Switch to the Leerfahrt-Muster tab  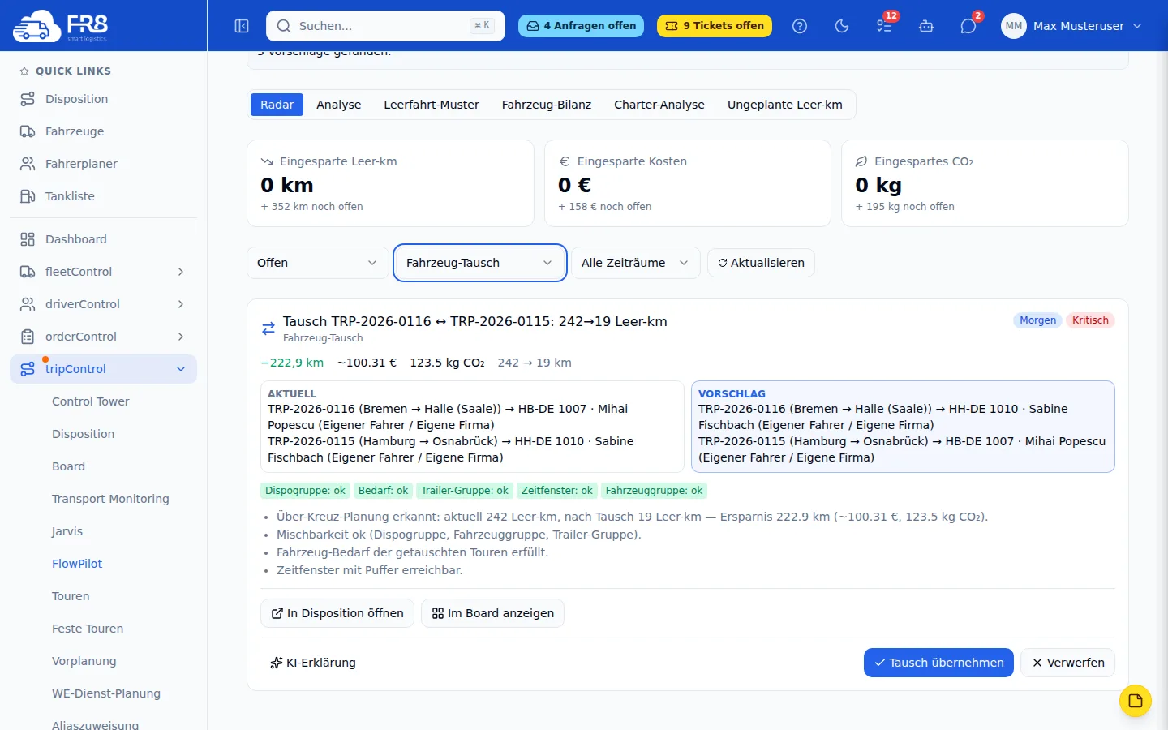click(432, 105)
